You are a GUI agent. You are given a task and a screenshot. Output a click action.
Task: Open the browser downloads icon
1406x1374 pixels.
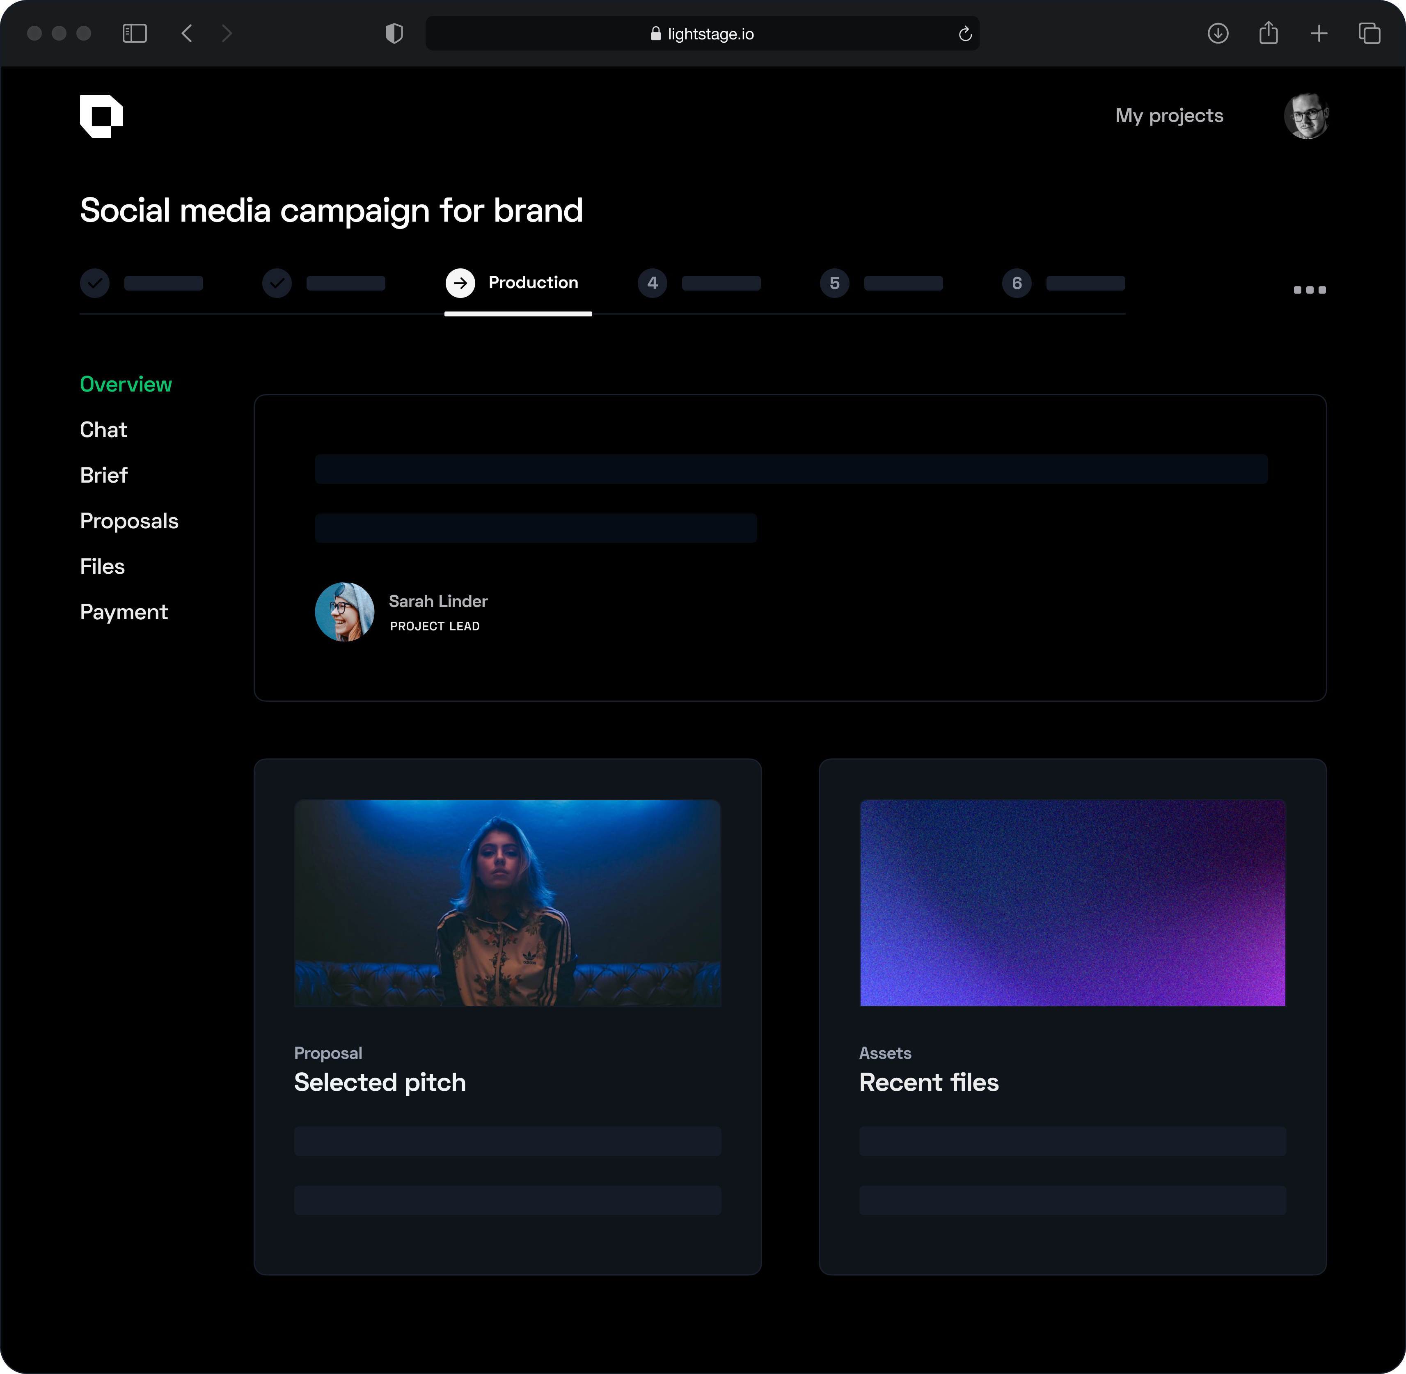pos(1218,33)
